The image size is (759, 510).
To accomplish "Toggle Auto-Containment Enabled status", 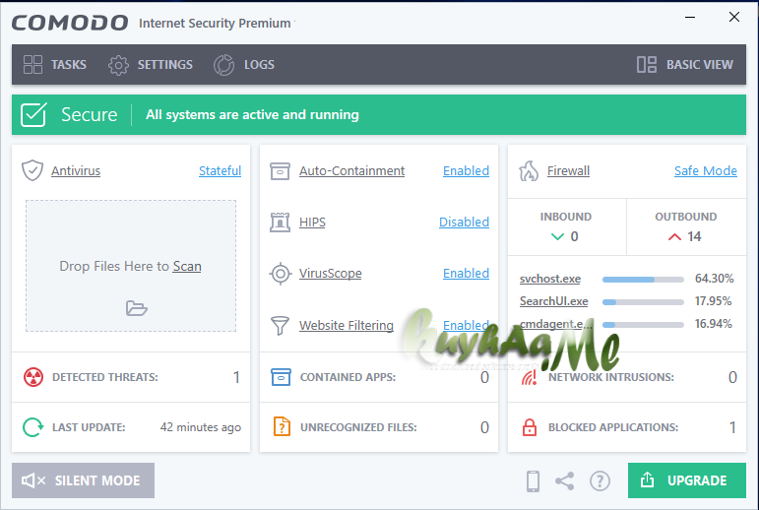I will click(x=467, y=171).
